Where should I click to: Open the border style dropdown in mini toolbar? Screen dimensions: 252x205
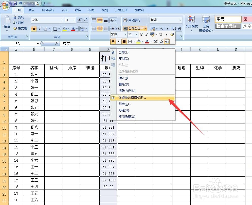(x=134, y=41)
